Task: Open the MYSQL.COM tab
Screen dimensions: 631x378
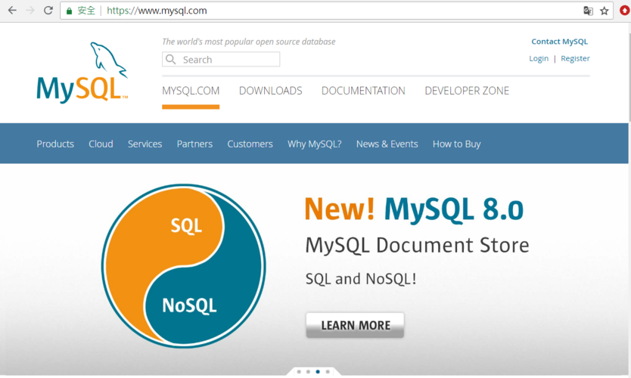Action: click(x=191, y=91)
